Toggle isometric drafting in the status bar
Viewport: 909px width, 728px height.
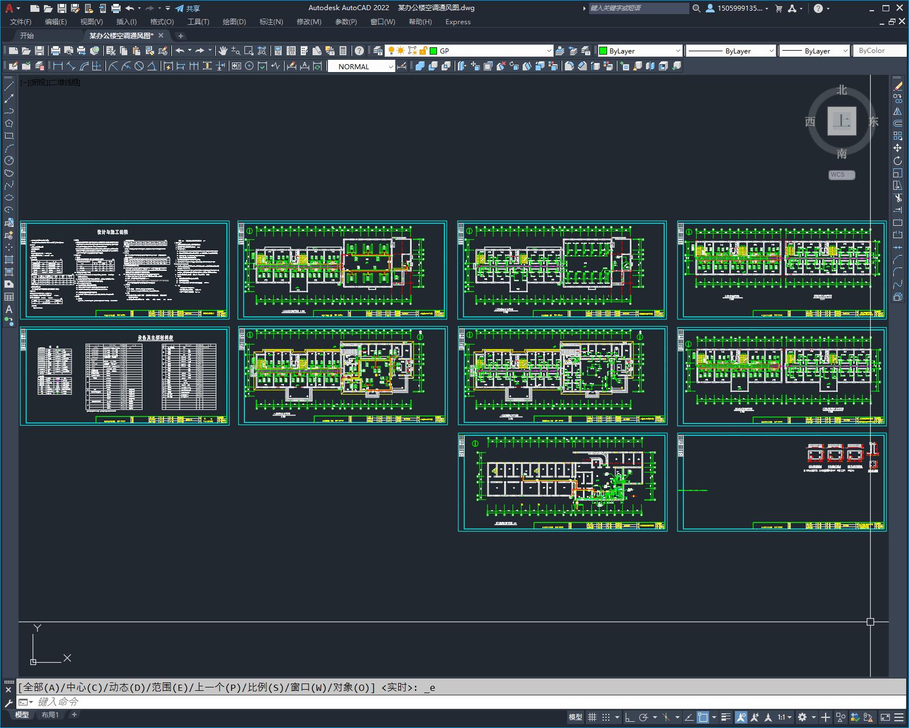[x=666, y=717]
